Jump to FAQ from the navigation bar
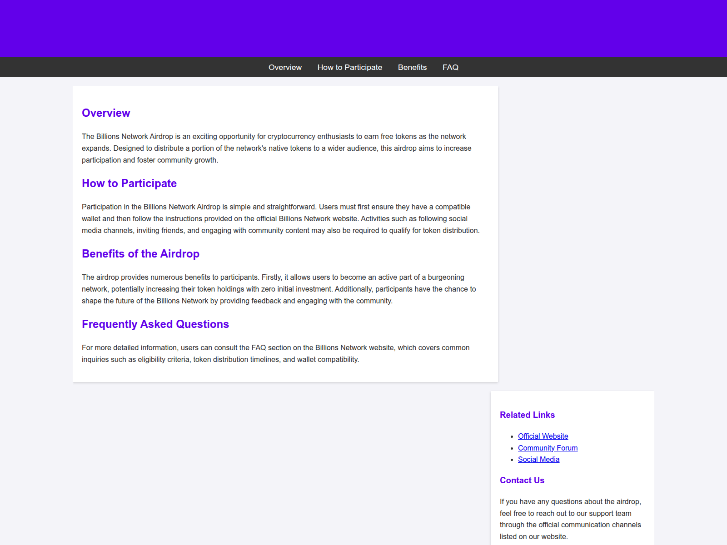The height and width of the screenshot is (545, 727). point(450,67)
